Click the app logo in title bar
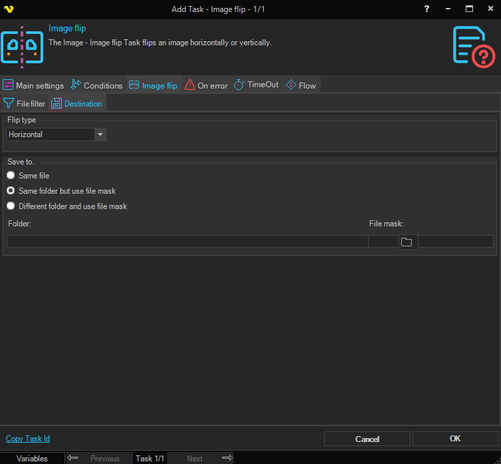The width and height of the screenshot is (501, 464). point(9,9)
